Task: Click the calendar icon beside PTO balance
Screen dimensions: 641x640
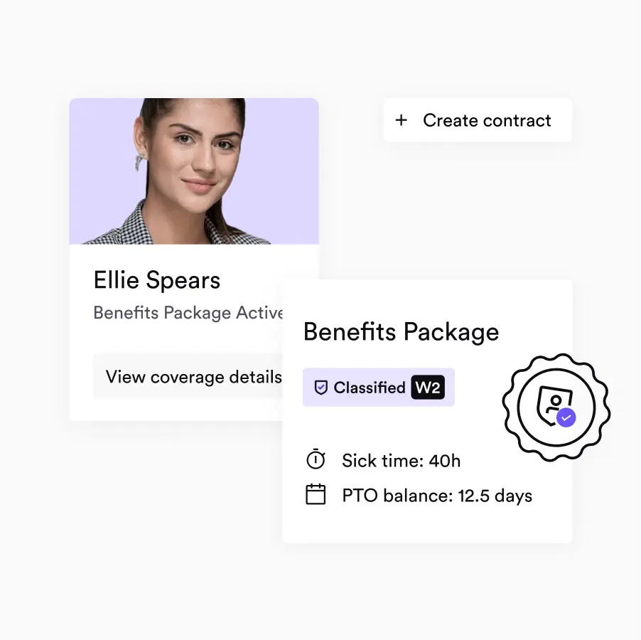Action: (316, 494)
